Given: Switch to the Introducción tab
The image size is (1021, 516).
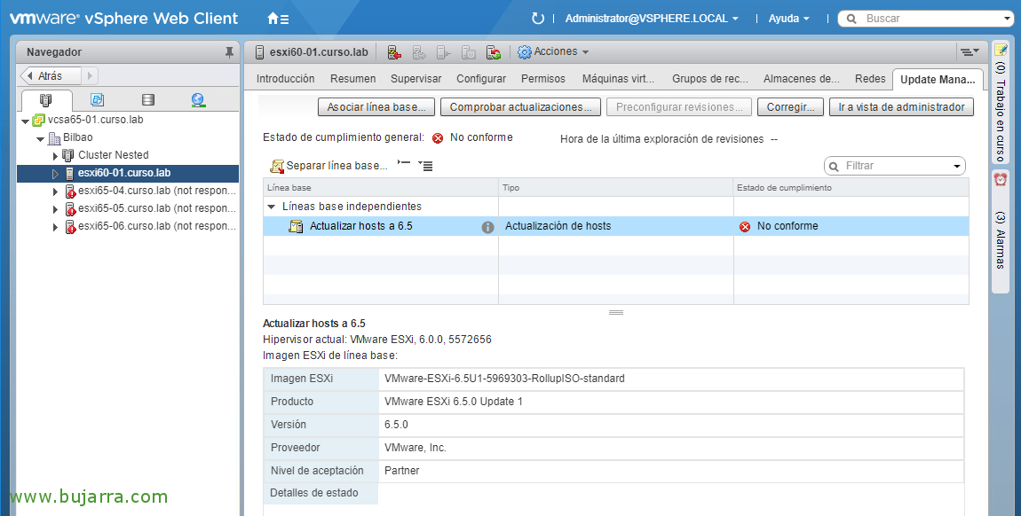Looking at the screenshot, I should pyautogui.click(x=285, y=79).
